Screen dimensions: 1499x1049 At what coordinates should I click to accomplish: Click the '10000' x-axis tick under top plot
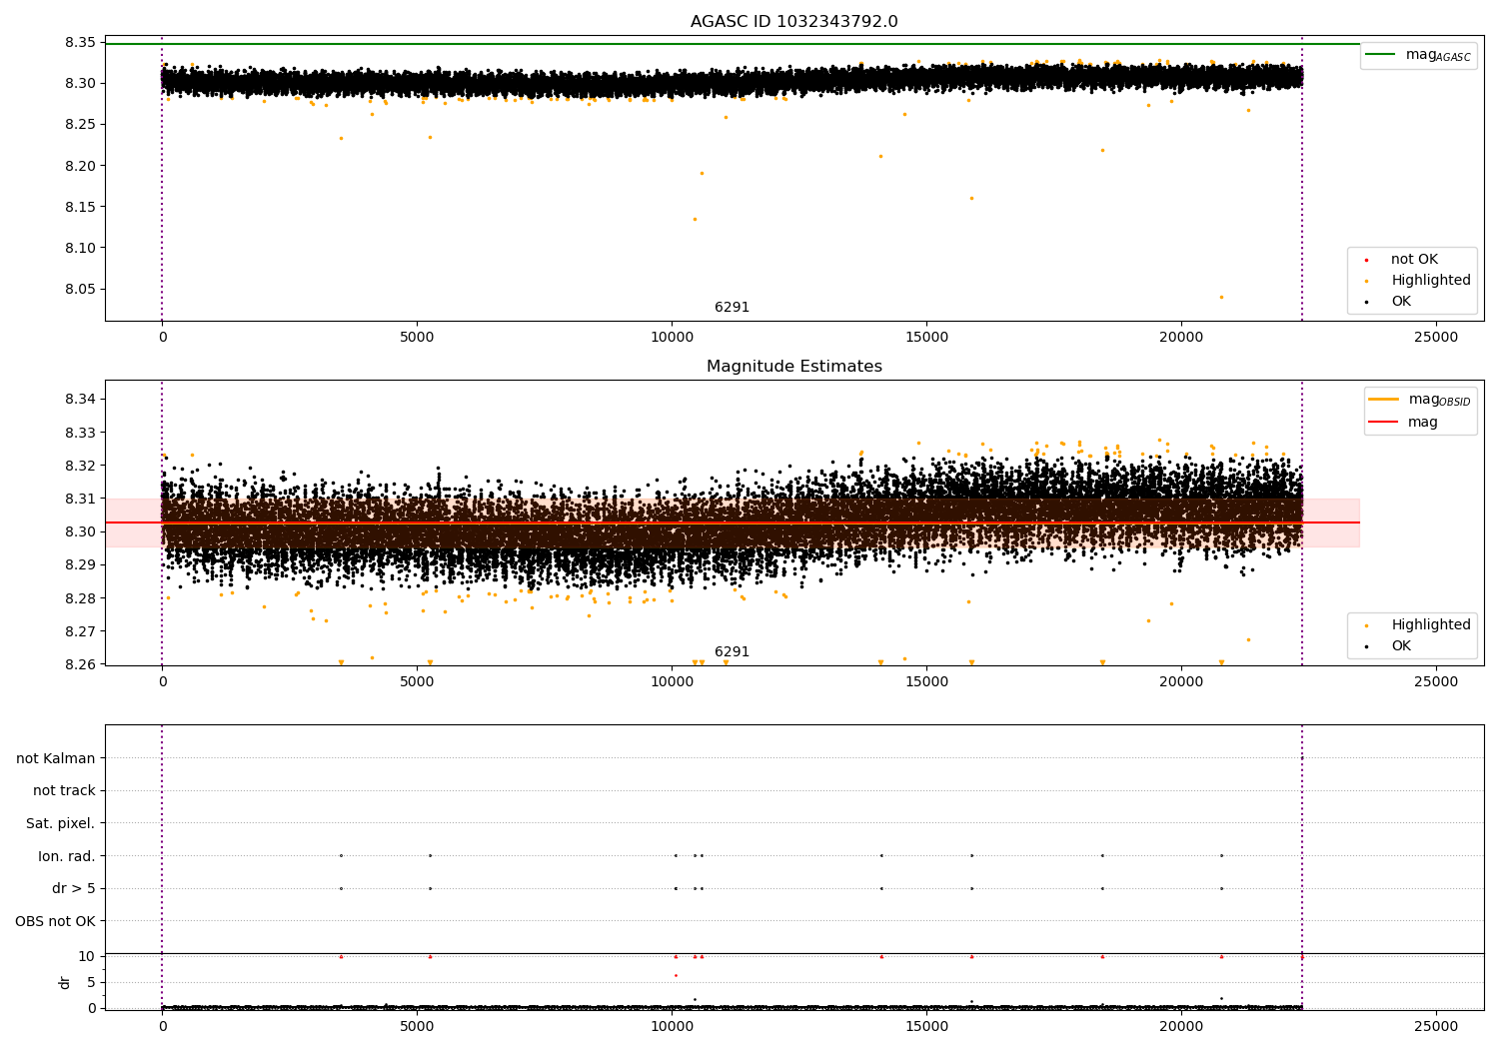pyautogui.click(x=672, y=338)
